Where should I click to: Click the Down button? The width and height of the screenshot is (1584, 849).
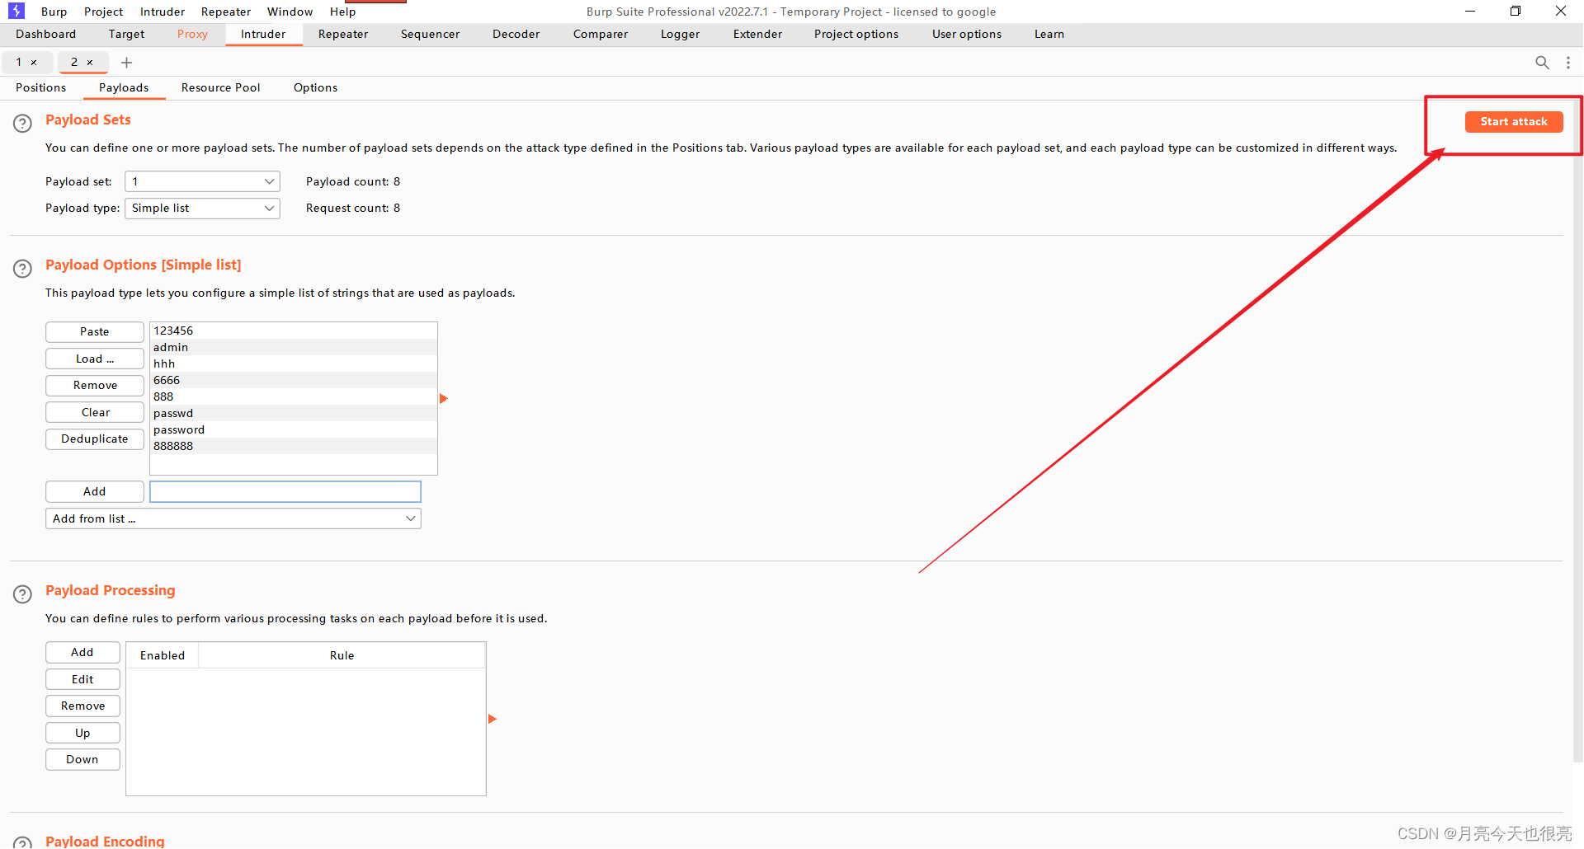[x=82, y=759]
